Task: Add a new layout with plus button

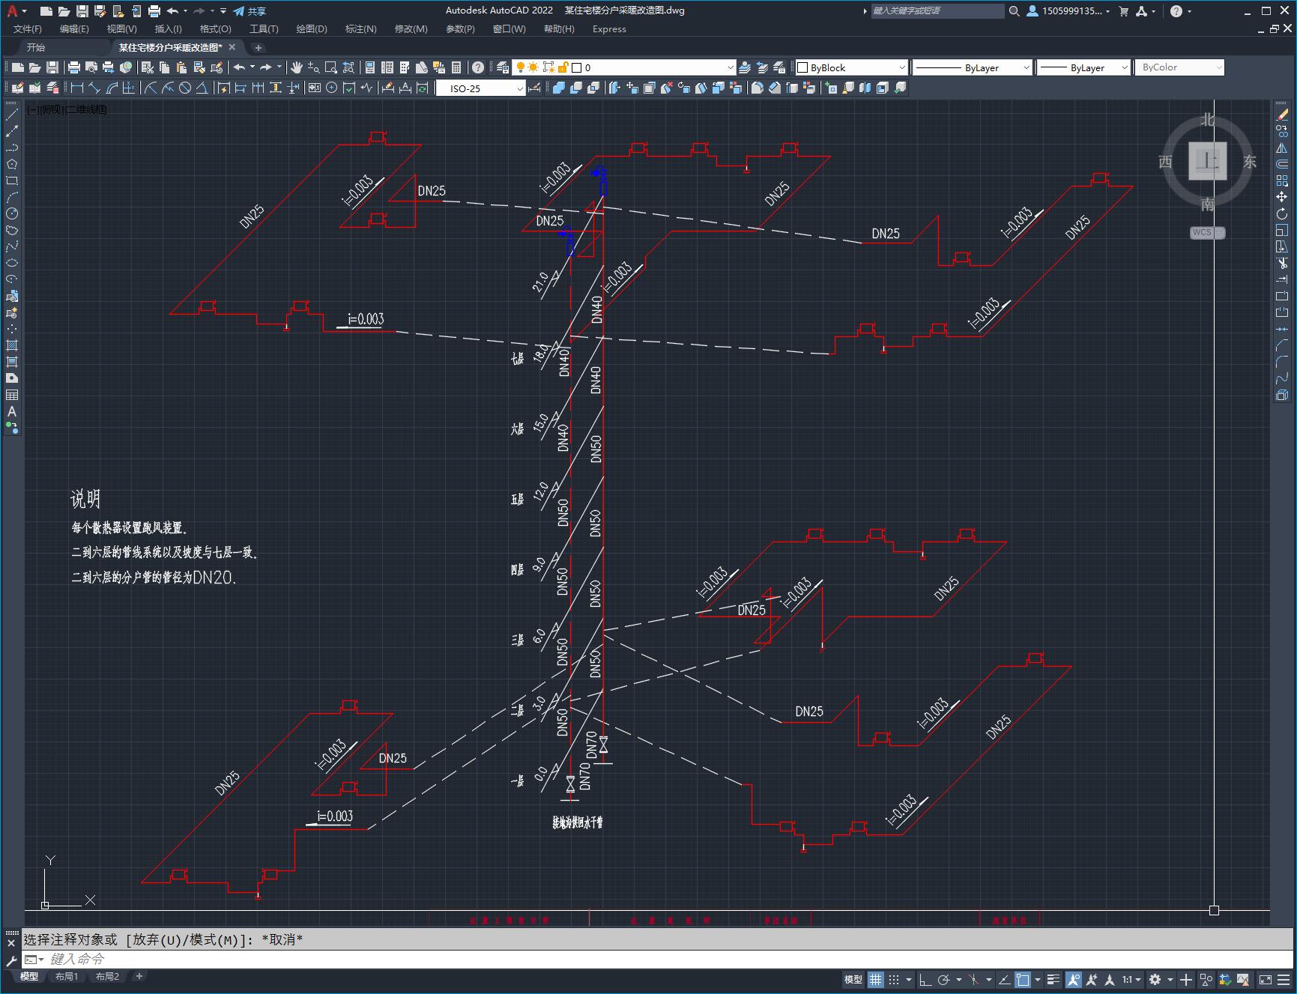Action: pyautogui.click(x=139, y=976)
